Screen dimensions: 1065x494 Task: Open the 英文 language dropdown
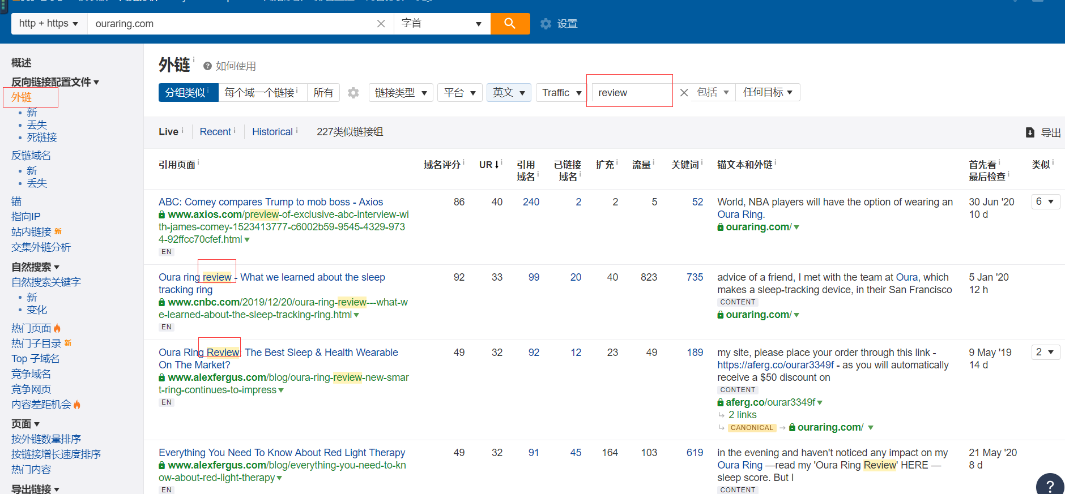click(x=509, y=93)
